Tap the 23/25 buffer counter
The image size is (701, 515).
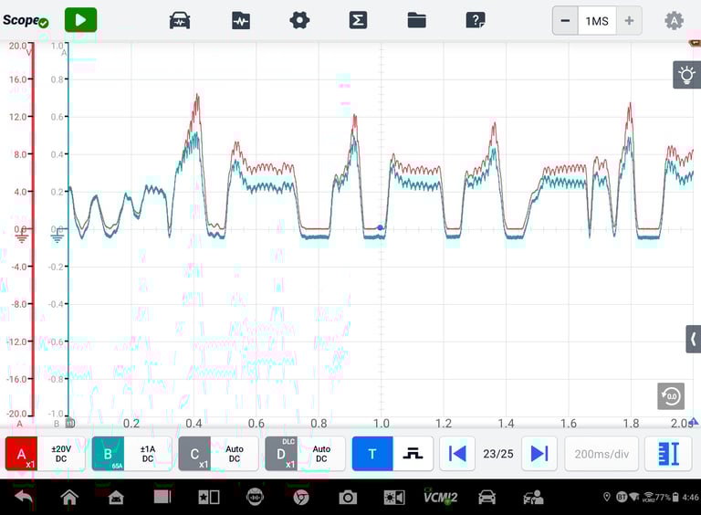coord(498,454)
